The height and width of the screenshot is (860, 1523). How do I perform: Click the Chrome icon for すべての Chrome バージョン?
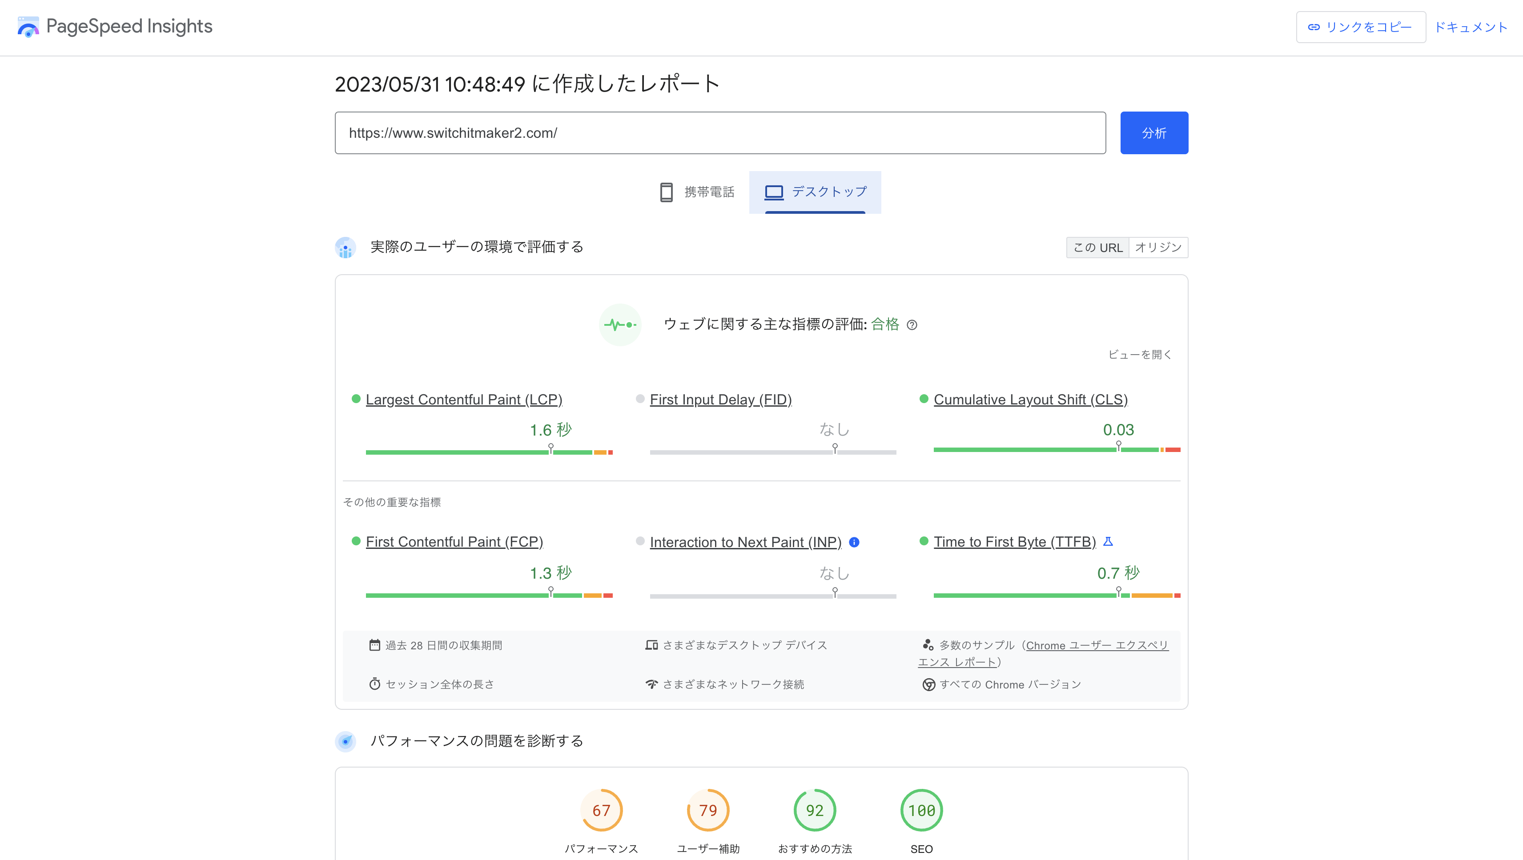tap(929, 684)
